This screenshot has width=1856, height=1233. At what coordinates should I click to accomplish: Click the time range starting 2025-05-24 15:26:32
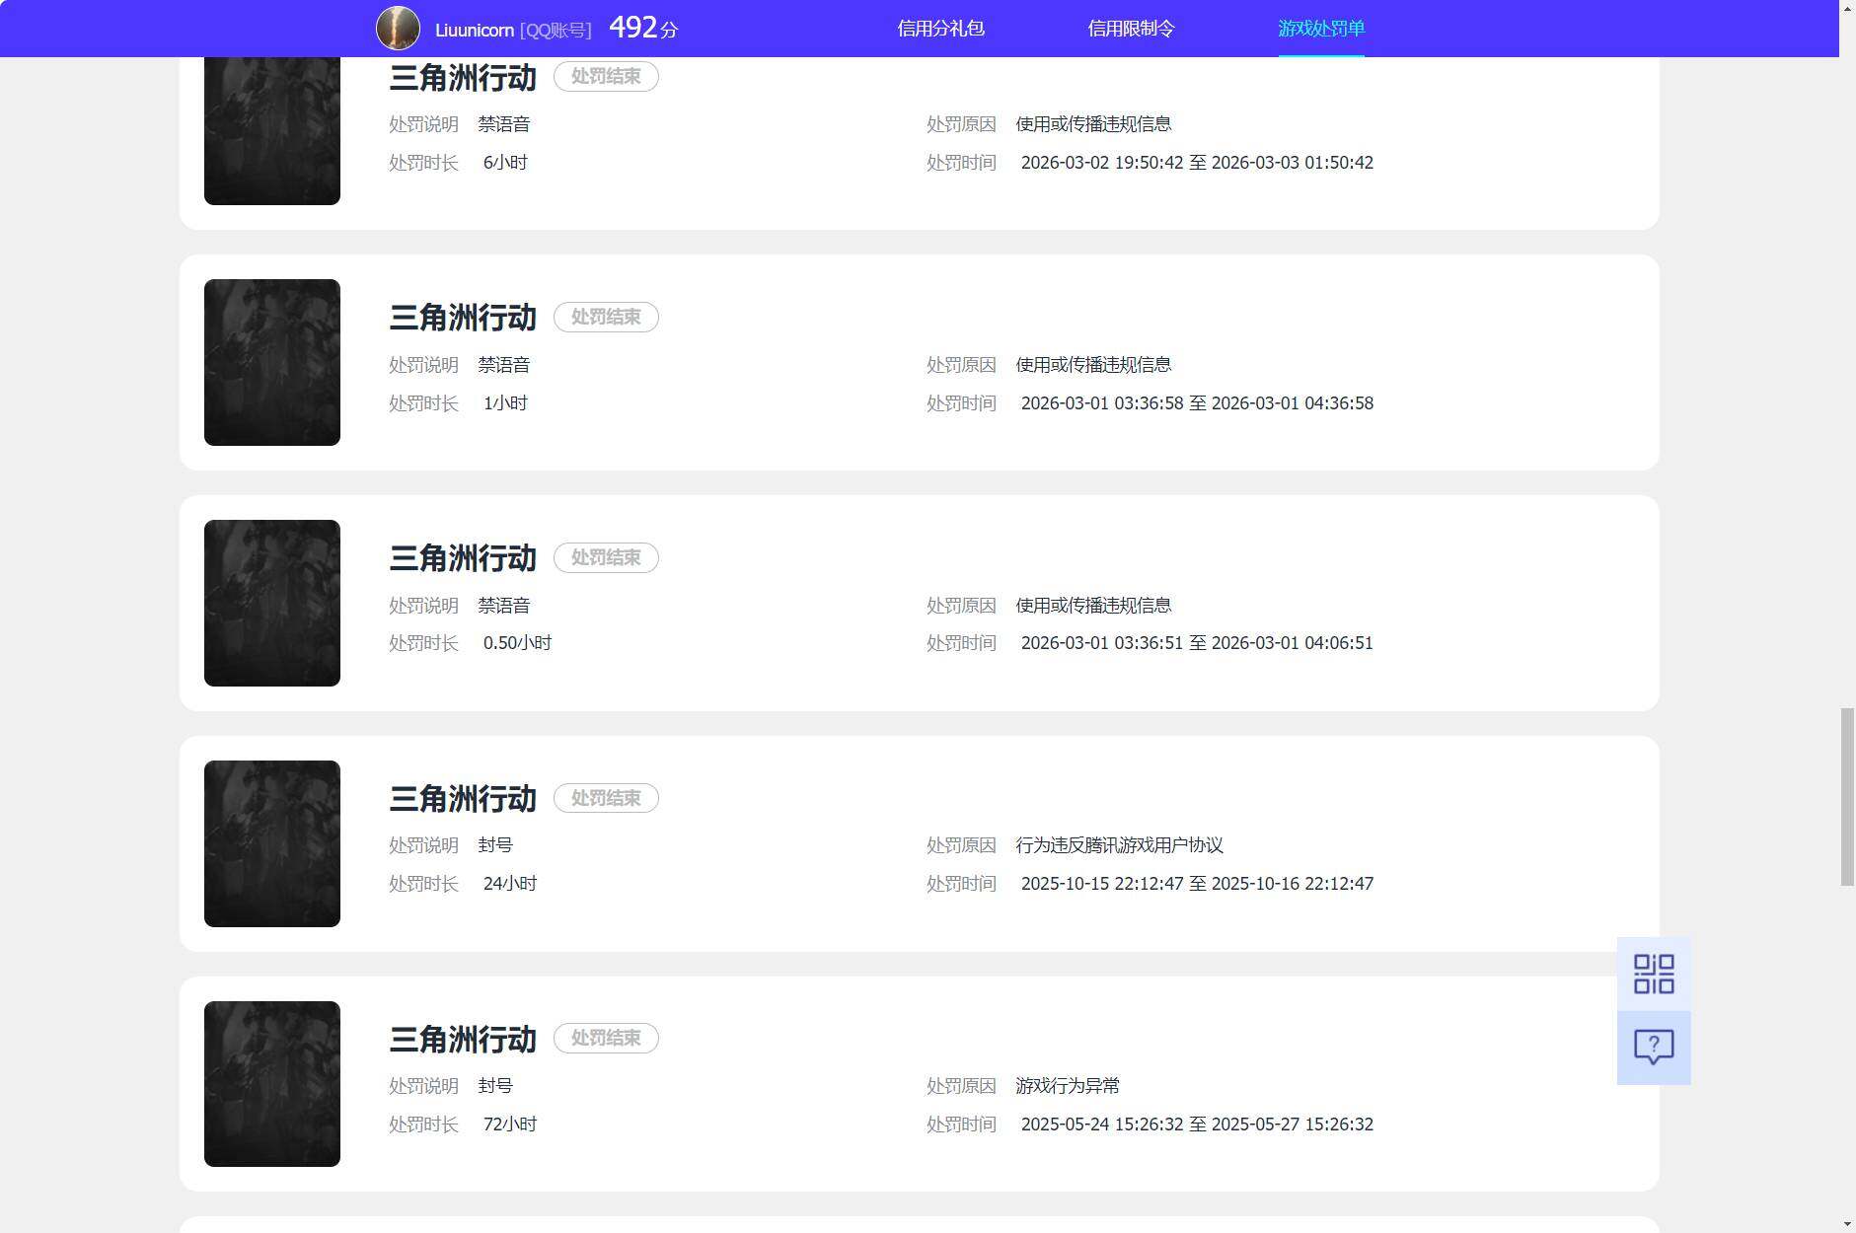click(x=1197, y=1124)
